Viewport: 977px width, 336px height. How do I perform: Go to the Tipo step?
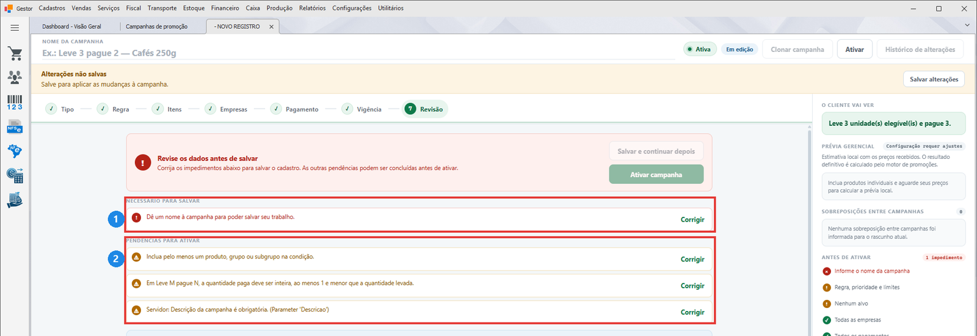pyautogui.click(x=60, y=109)
